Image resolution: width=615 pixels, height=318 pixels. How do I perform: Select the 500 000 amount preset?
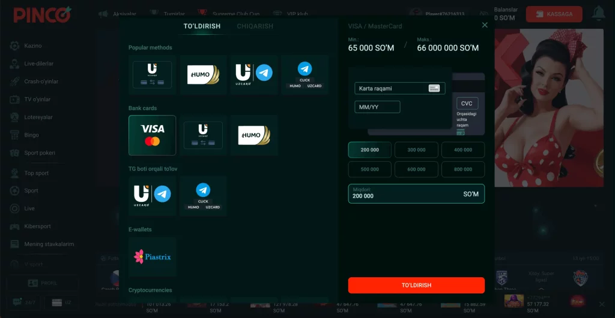369,169
